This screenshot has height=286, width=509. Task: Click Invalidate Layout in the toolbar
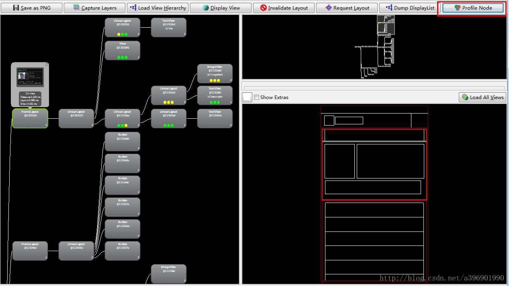(x=284, y=8)
